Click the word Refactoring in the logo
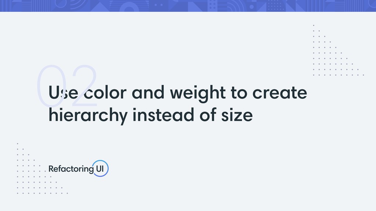This screenshot has width=376, height=211. pyautogui.click(x=71, y=169)
